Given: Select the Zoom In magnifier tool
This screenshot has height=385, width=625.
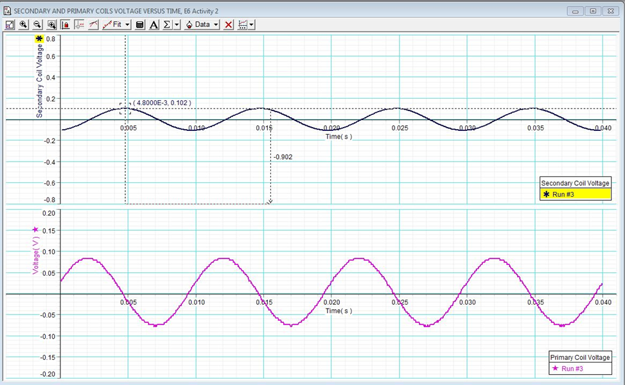Looking at the screenshot, I should pos(23,24).
